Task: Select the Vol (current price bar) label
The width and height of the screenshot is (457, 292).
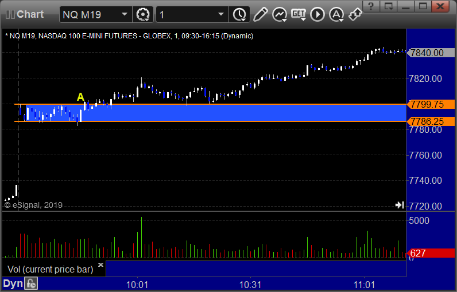Action: tap(50, 269)
